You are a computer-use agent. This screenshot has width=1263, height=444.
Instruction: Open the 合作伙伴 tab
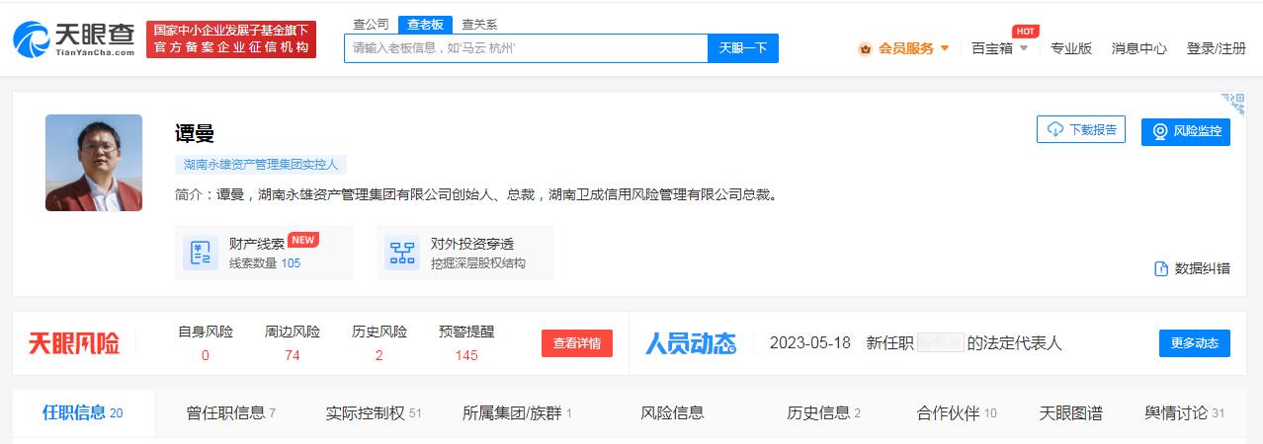957,413
